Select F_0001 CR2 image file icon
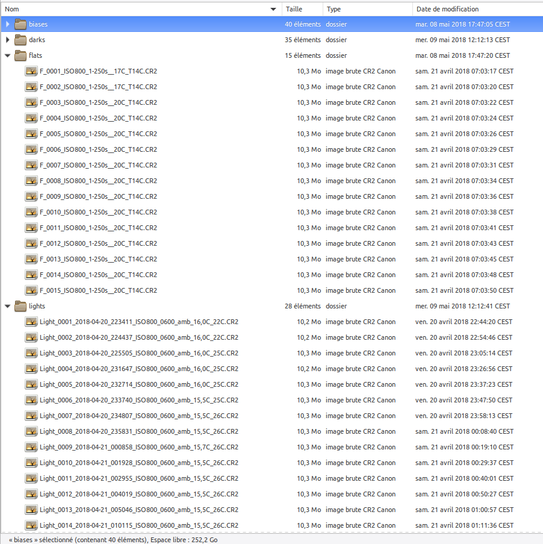 pyautogui.click(x=31, y=72)
